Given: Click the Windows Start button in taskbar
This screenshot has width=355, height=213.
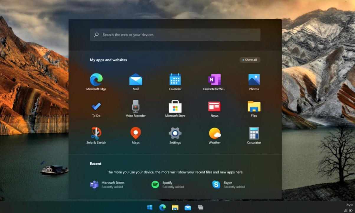Looking at the screenshot, I should (150, 207).
